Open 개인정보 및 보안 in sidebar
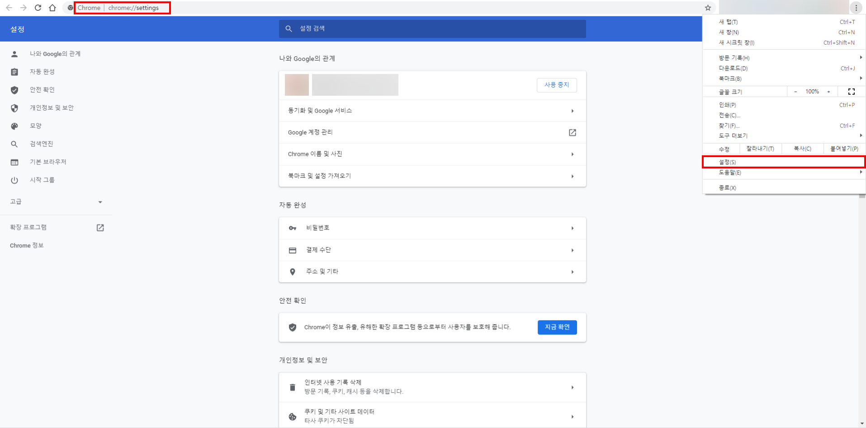 (52, 108)
